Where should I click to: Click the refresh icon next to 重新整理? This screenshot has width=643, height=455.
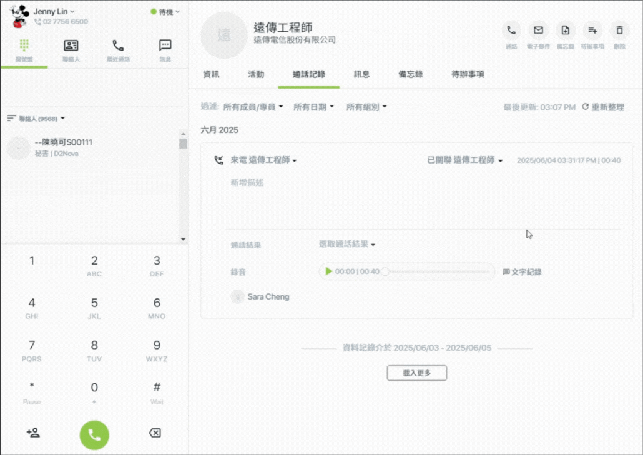pyautogui.click(x=585, y=107)
